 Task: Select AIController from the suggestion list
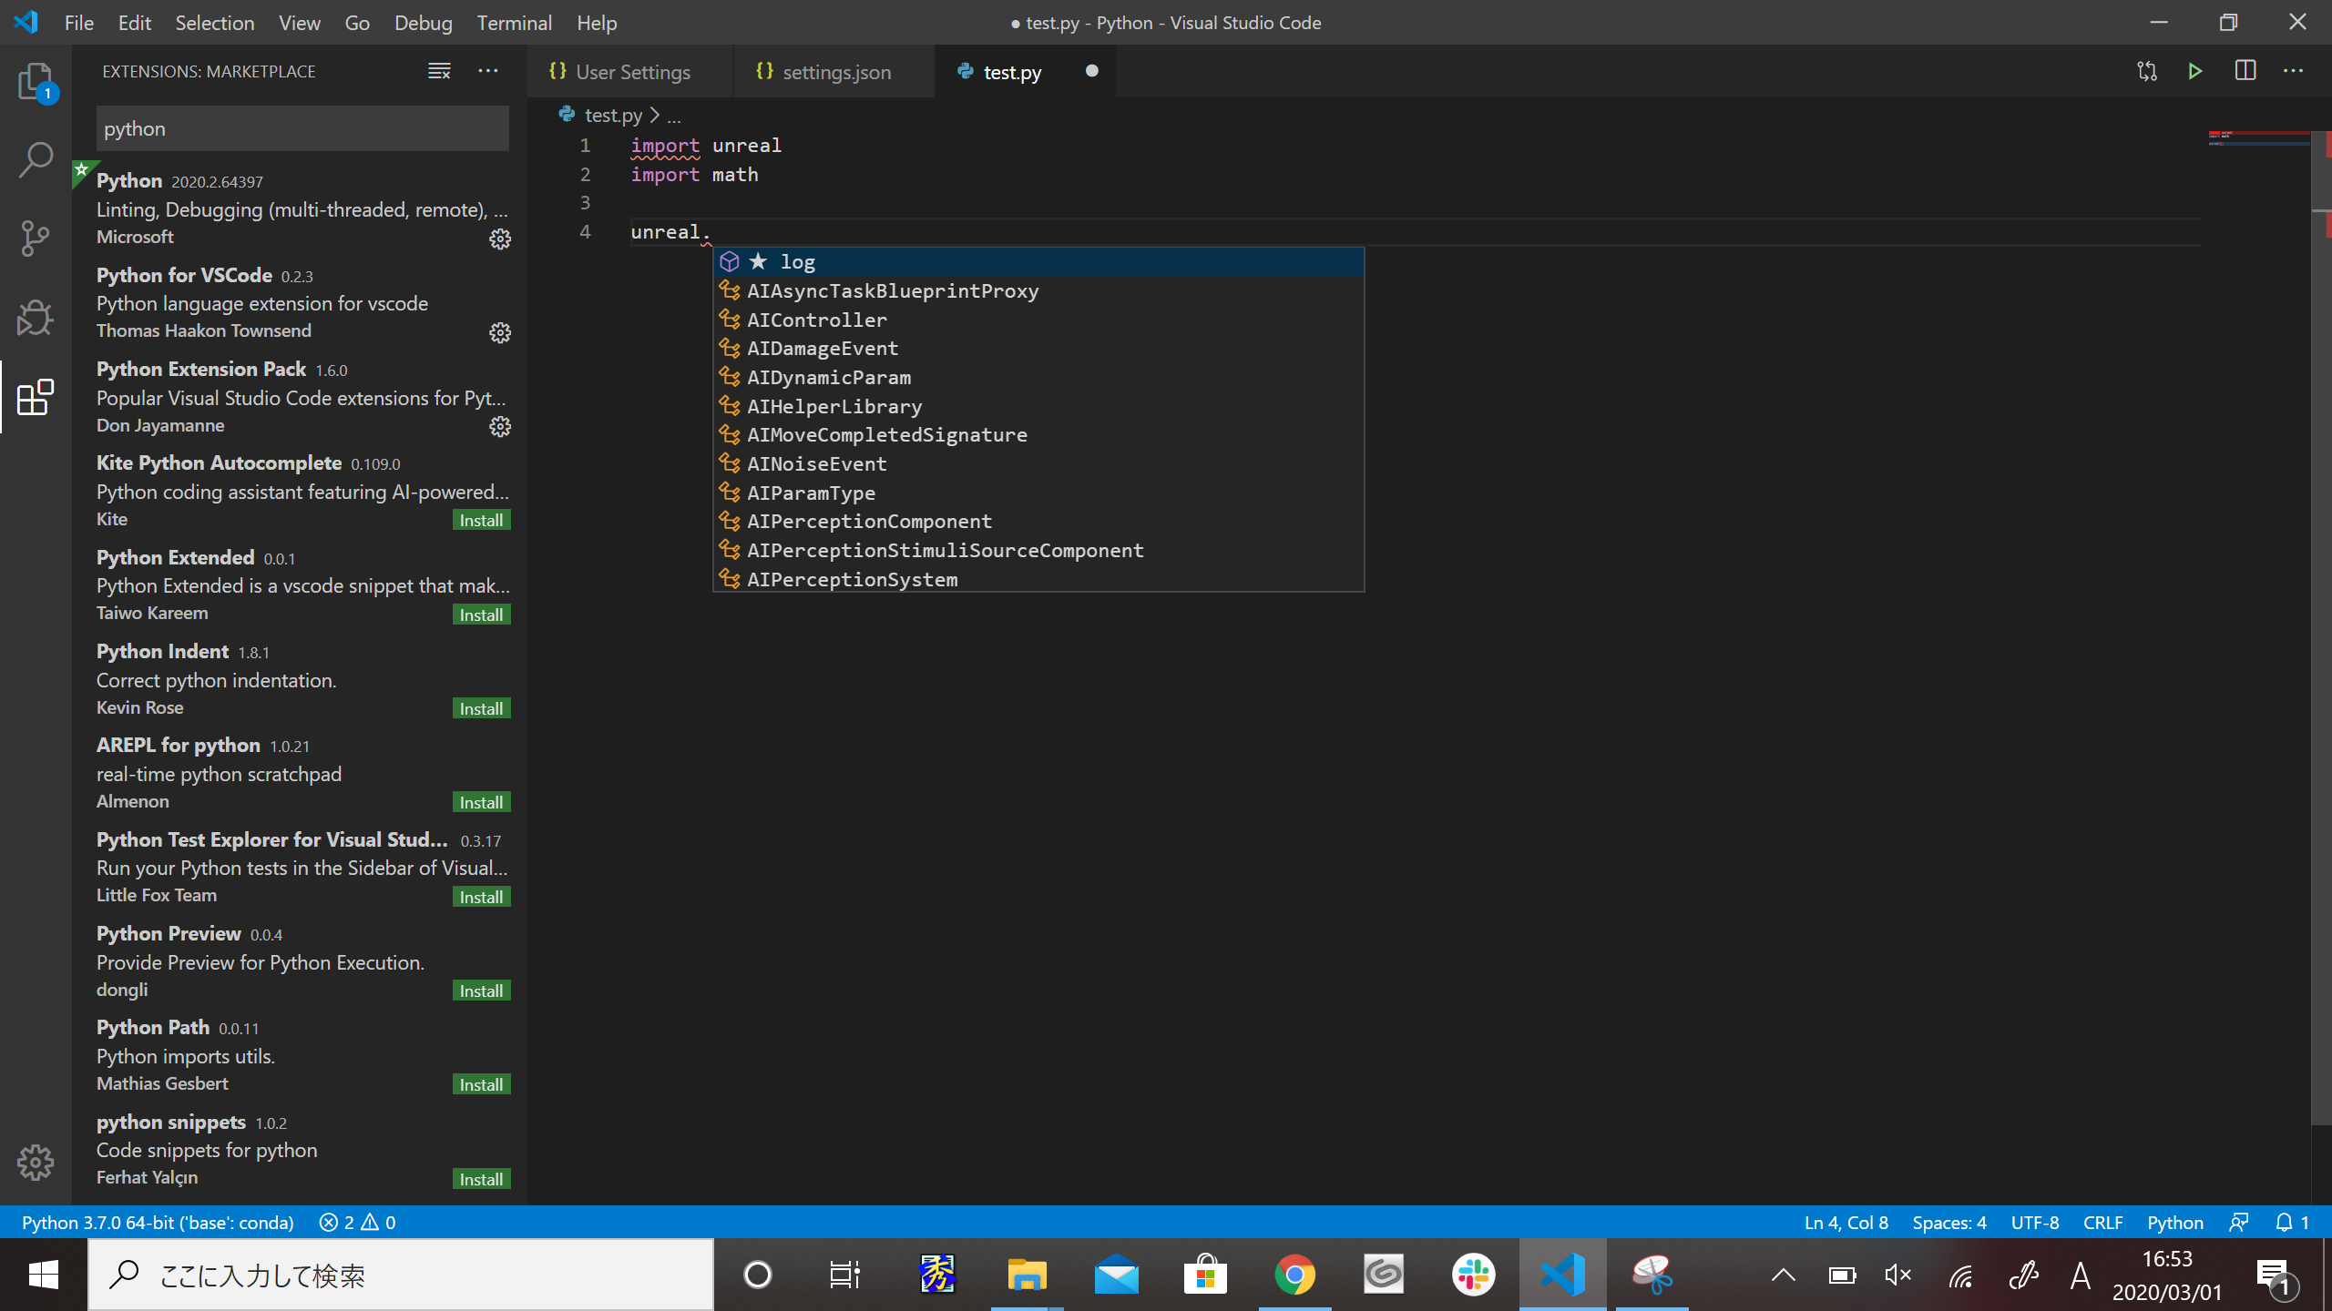point(816,320)
